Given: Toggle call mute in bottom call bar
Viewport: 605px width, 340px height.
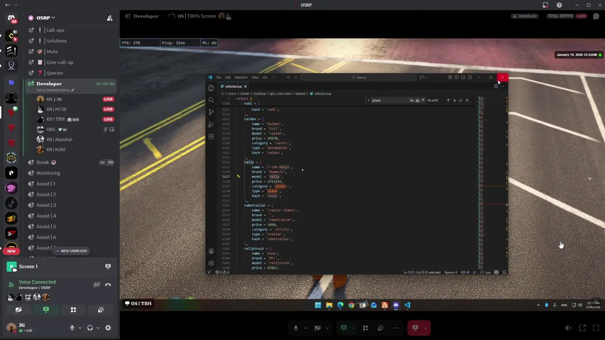Looking at the screenshot, I should (296, 328).
